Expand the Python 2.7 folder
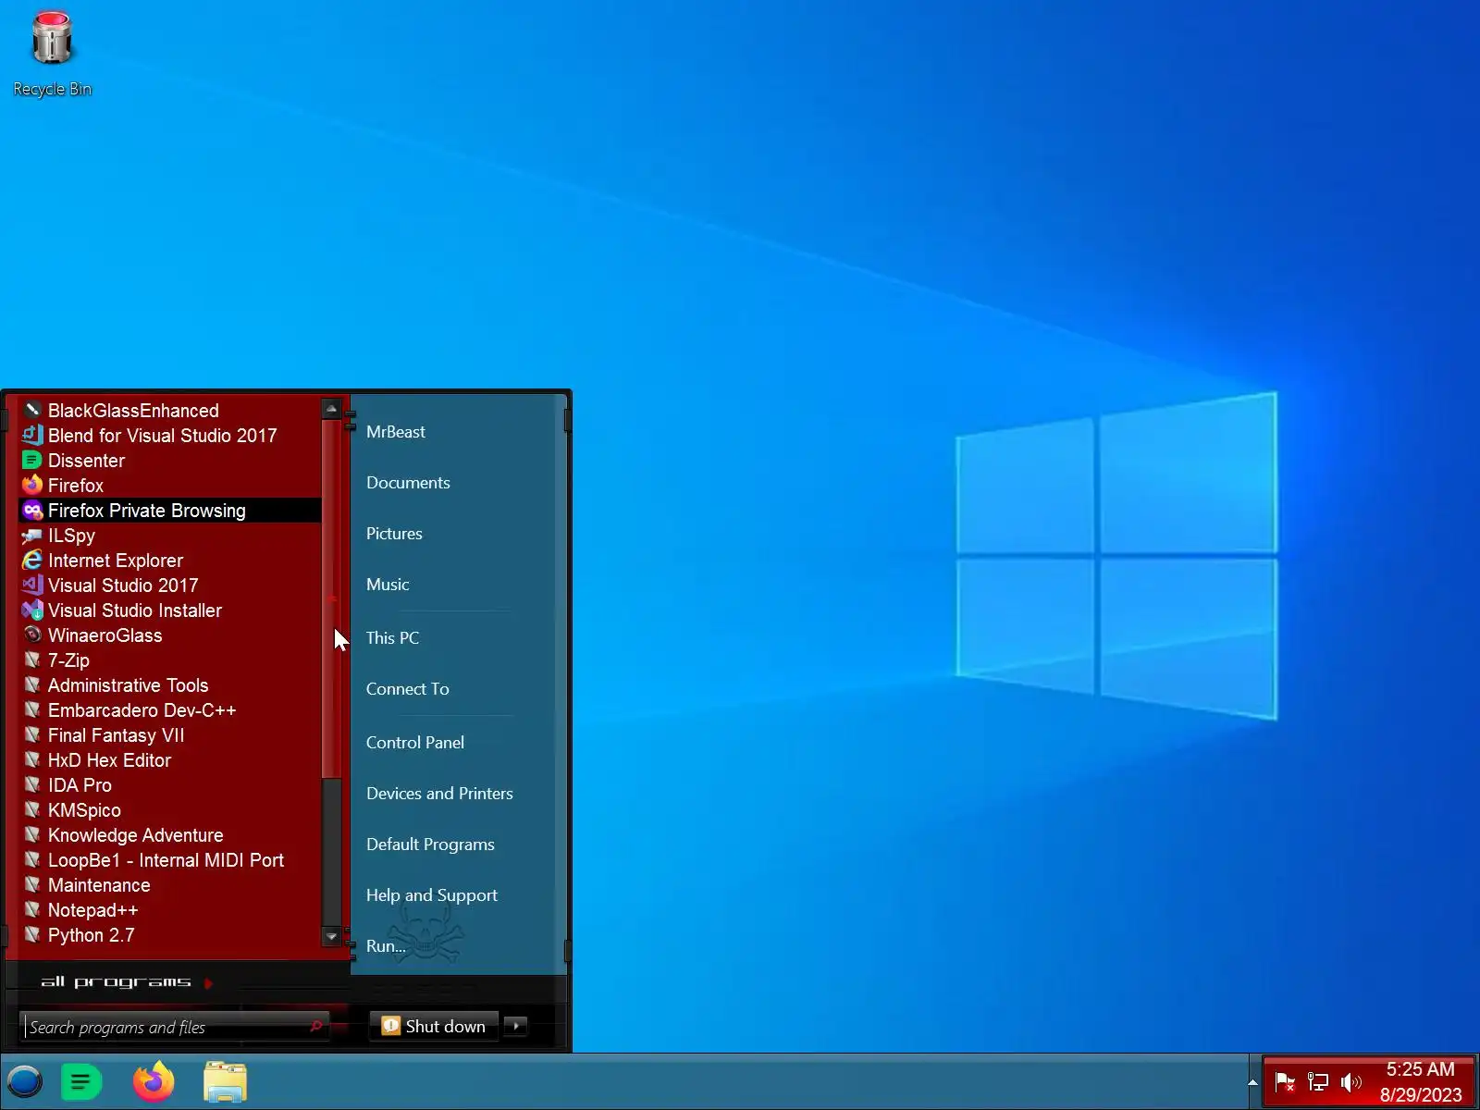Image resolution: width=1480 pixels, height=1110 pixels. click(x=171, y=934)
